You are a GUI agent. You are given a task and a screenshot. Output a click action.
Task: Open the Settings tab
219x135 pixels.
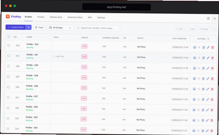coord(101,18)
